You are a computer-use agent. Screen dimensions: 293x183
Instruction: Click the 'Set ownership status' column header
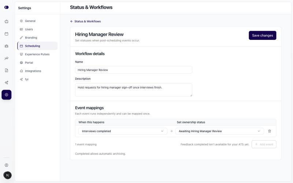191,122
